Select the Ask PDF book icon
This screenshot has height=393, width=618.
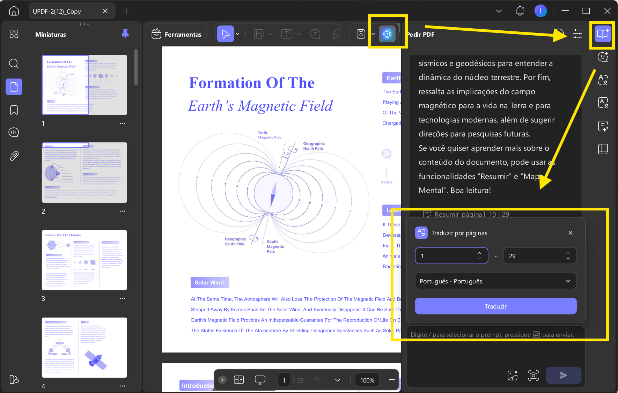click(603, 34)
